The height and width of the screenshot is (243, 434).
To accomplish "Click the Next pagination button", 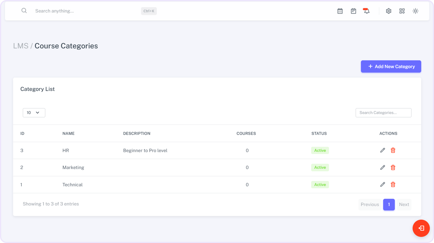I will (x=404, y=205).
